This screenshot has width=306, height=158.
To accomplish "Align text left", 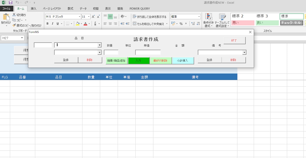I will tap(105, 24).
